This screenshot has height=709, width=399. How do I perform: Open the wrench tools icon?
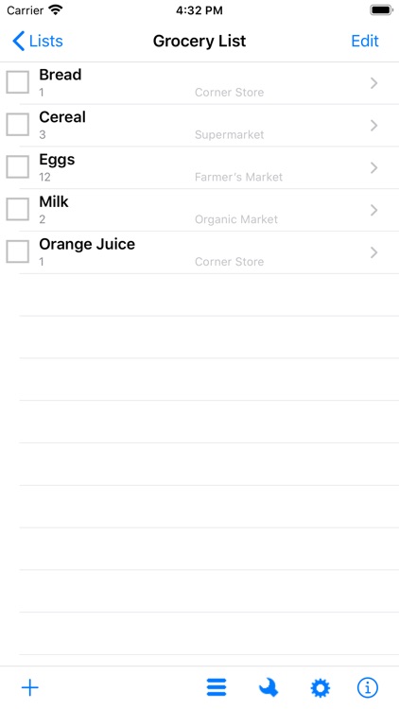[269, 688]
